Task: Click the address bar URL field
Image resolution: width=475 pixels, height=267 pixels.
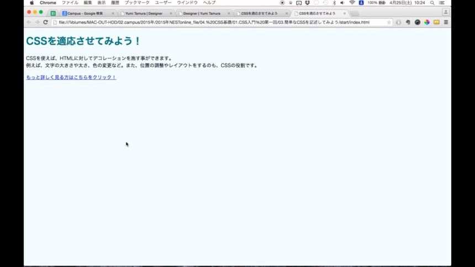Action: pos(221,22)
